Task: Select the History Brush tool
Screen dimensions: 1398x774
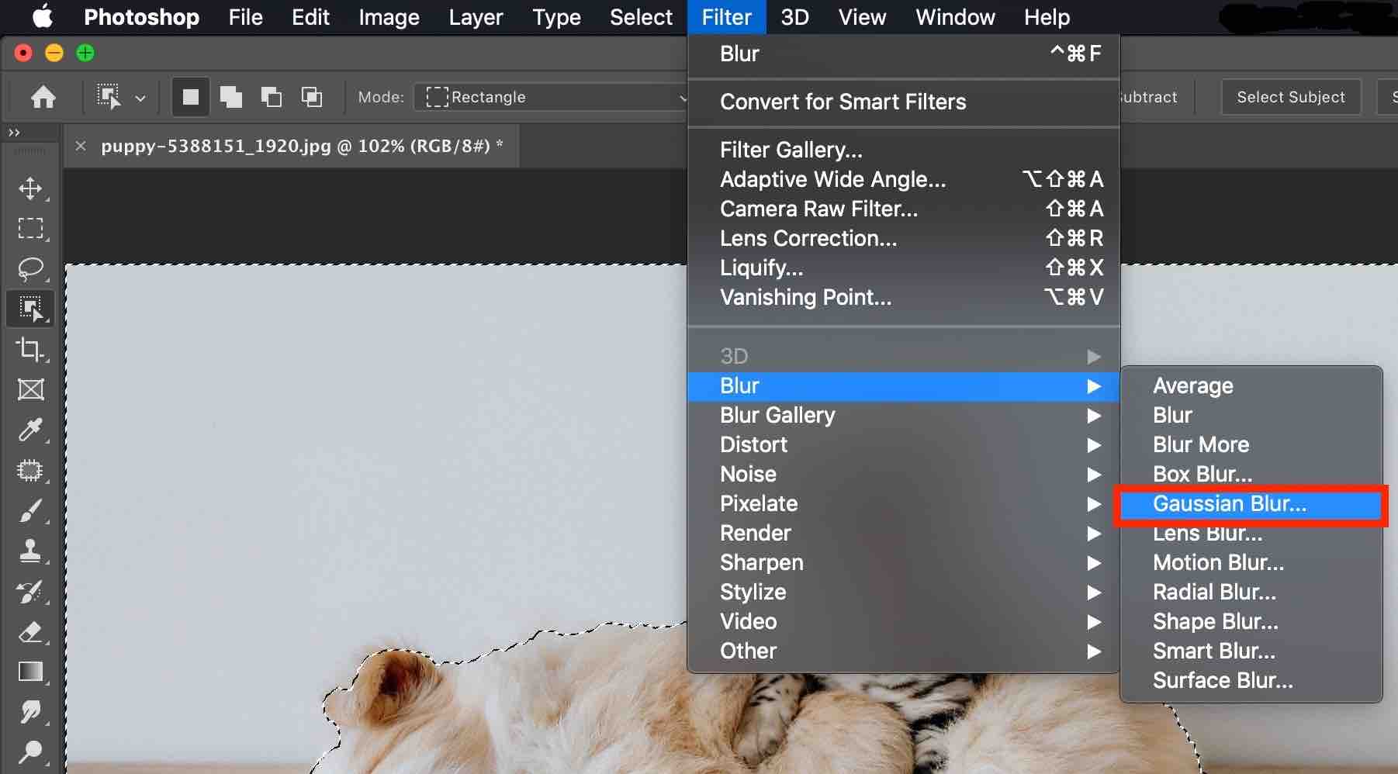Action: tap(30, 591)
